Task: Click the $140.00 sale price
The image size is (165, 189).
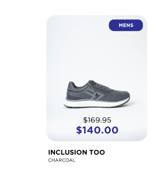Action: (x=97, y=130)
